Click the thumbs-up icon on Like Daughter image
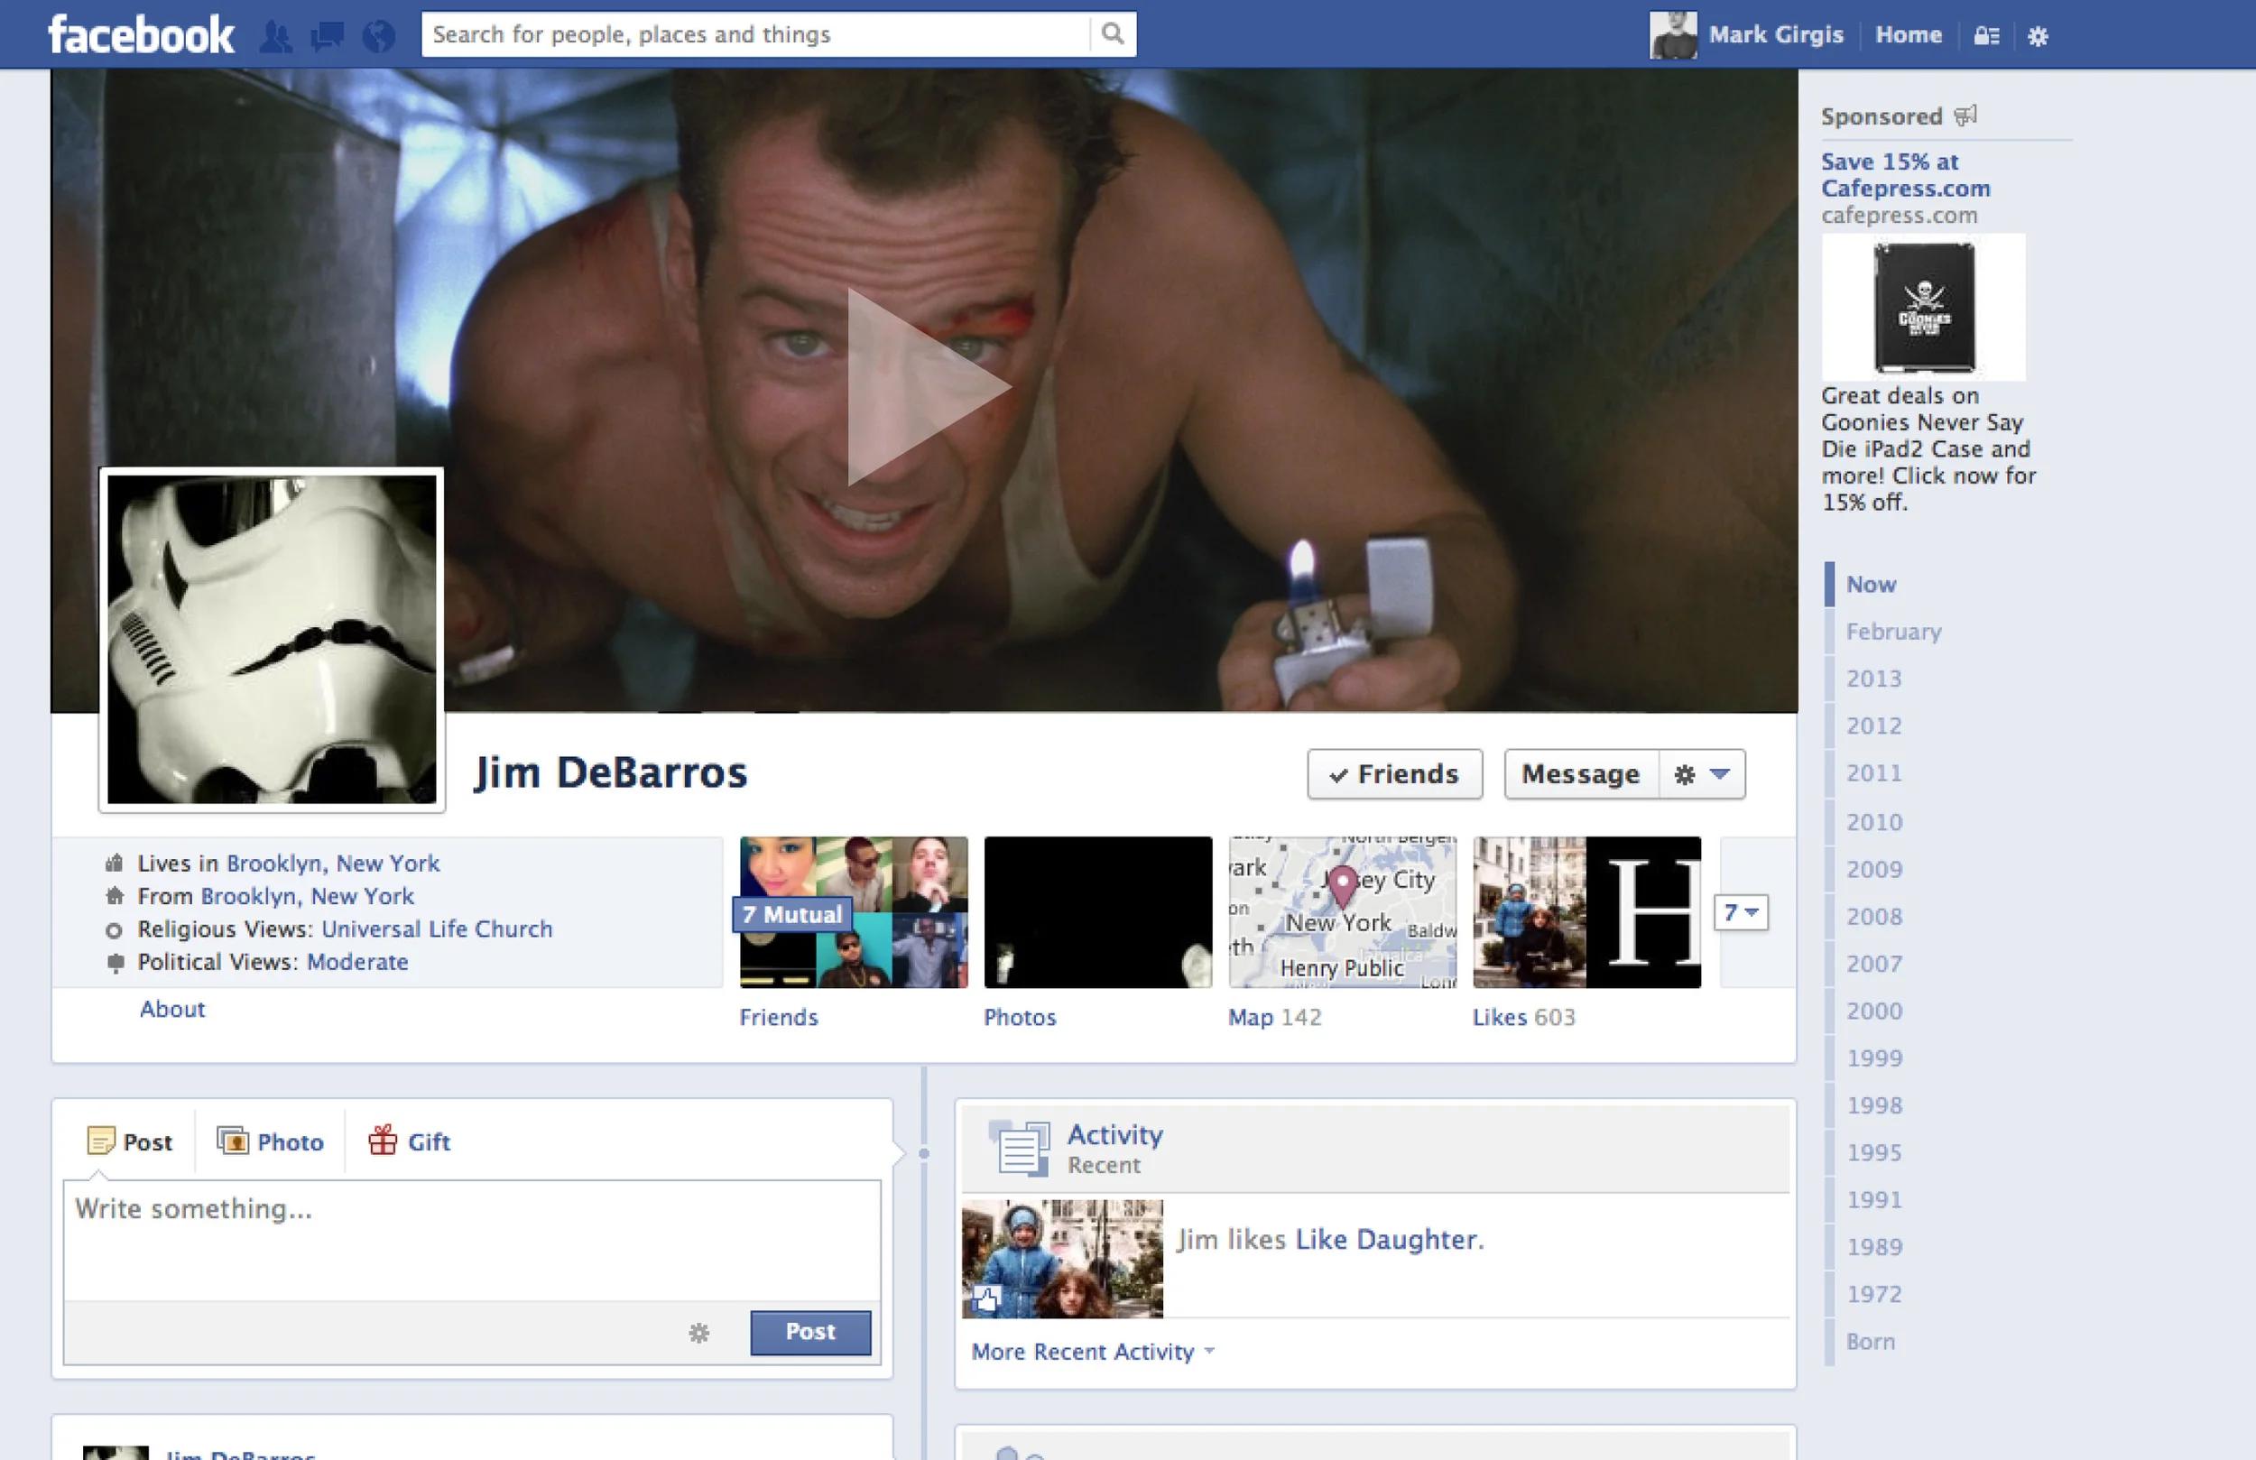The image size is (2256, 1460). click(x=986, y=1298)
